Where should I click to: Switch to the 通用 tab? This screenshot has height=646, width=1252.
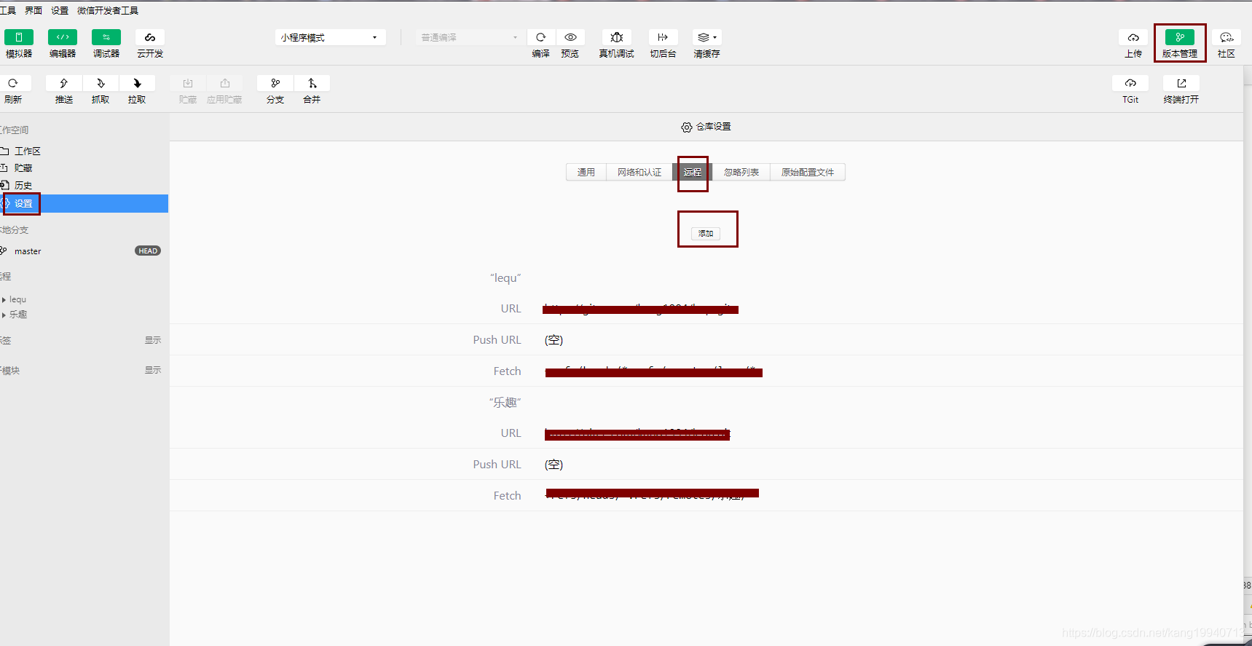586,172
